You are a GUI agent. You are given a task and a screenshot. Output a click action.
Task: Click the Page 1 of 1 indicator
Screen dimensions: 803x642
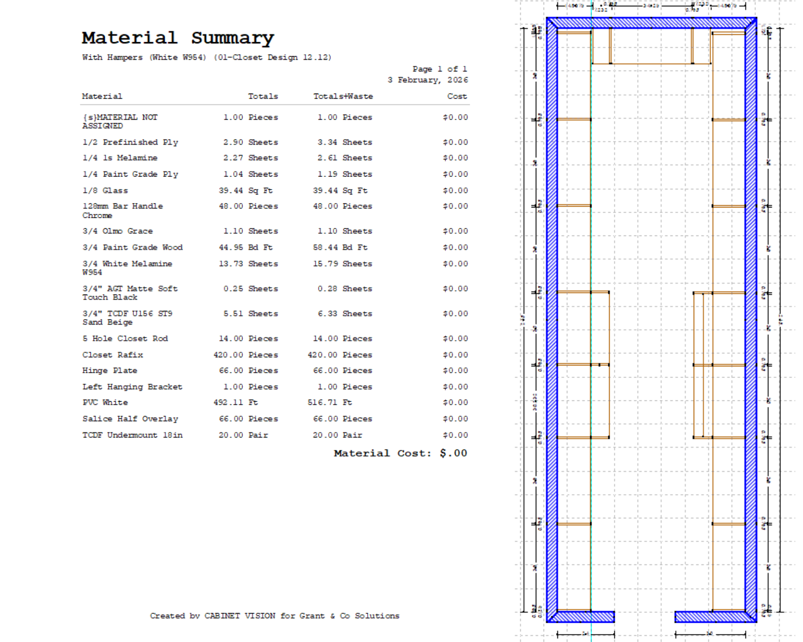[440, 69]
